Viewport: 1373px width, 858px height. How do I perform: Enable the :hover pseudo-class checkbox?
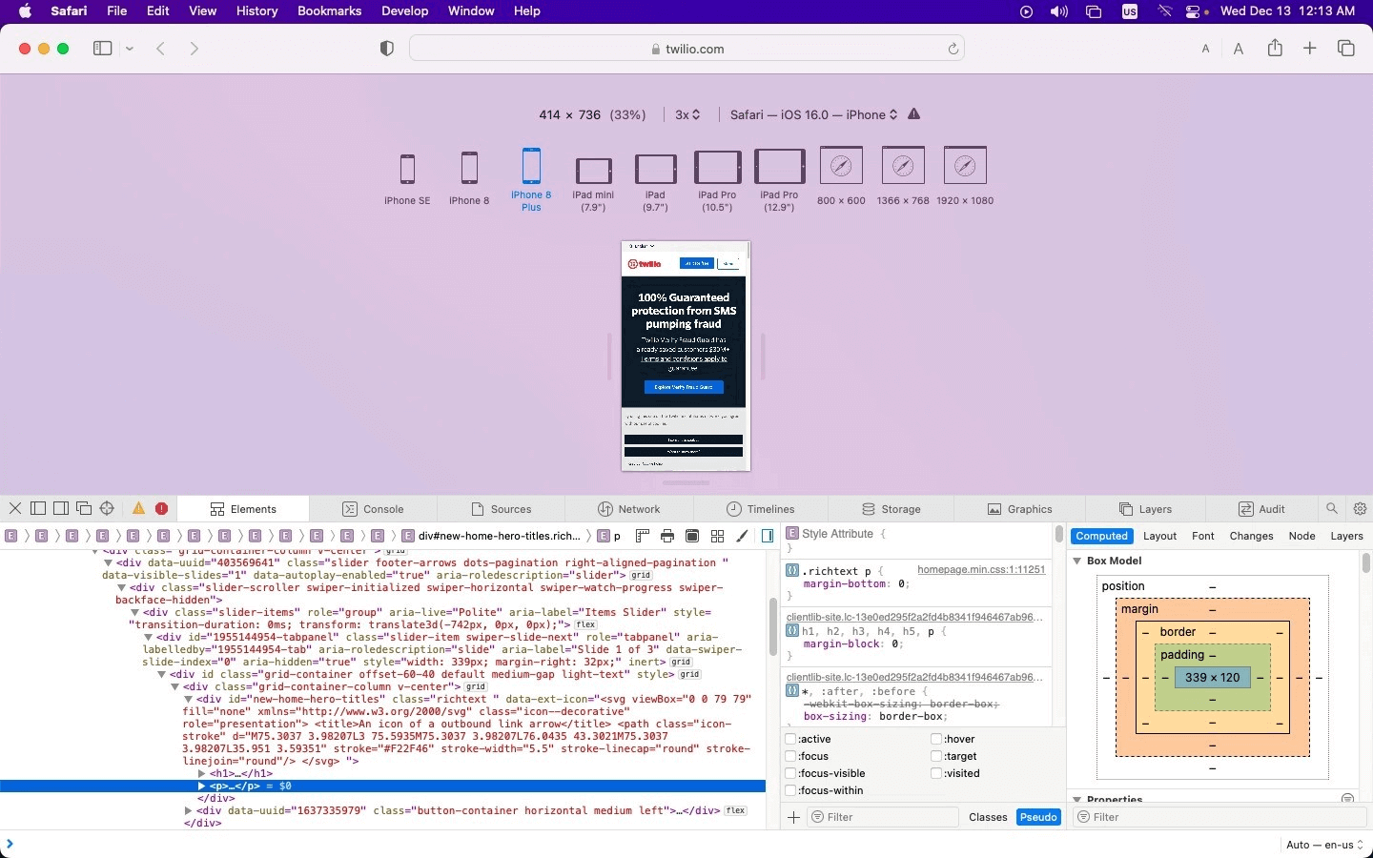tap(936, 740)
